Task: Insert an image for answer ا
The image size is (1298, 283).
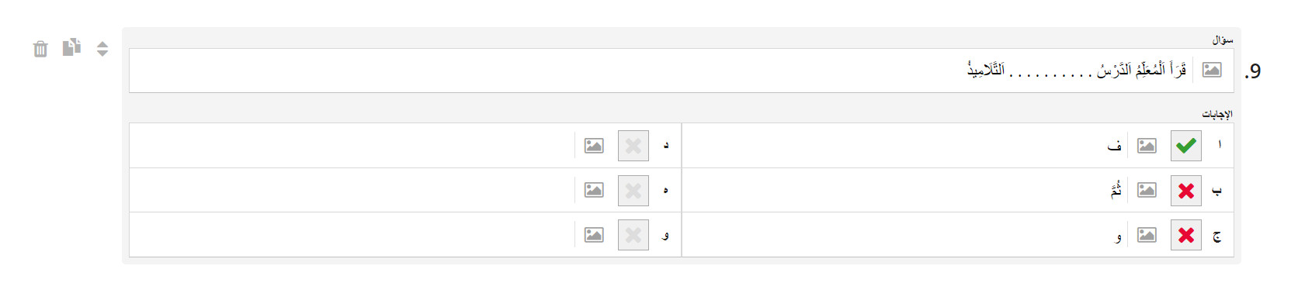Action: pyautogui.click(x=1147, y=146)
